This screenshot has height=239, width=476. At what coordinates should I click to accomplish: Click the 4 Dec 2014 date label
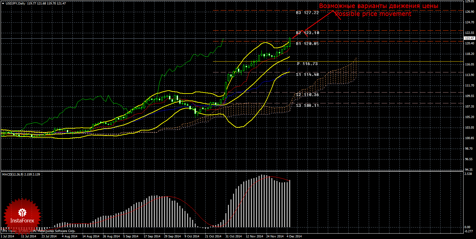tap(294, 236)
